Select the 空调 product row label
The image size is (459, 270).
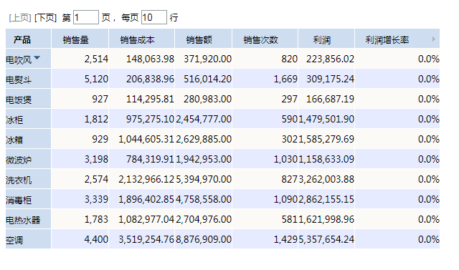tap(14, 240)
